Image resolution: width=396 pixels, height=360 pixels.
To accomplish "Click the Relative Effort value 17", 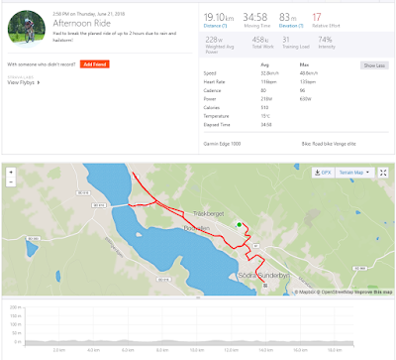I will point(317,17).
